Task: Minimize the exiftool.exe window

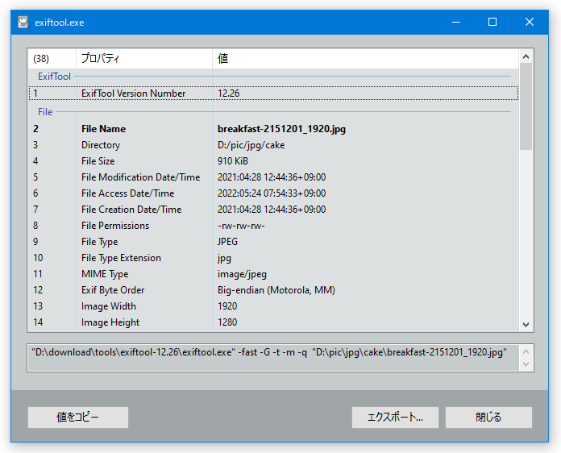Action: click(456, 22)
